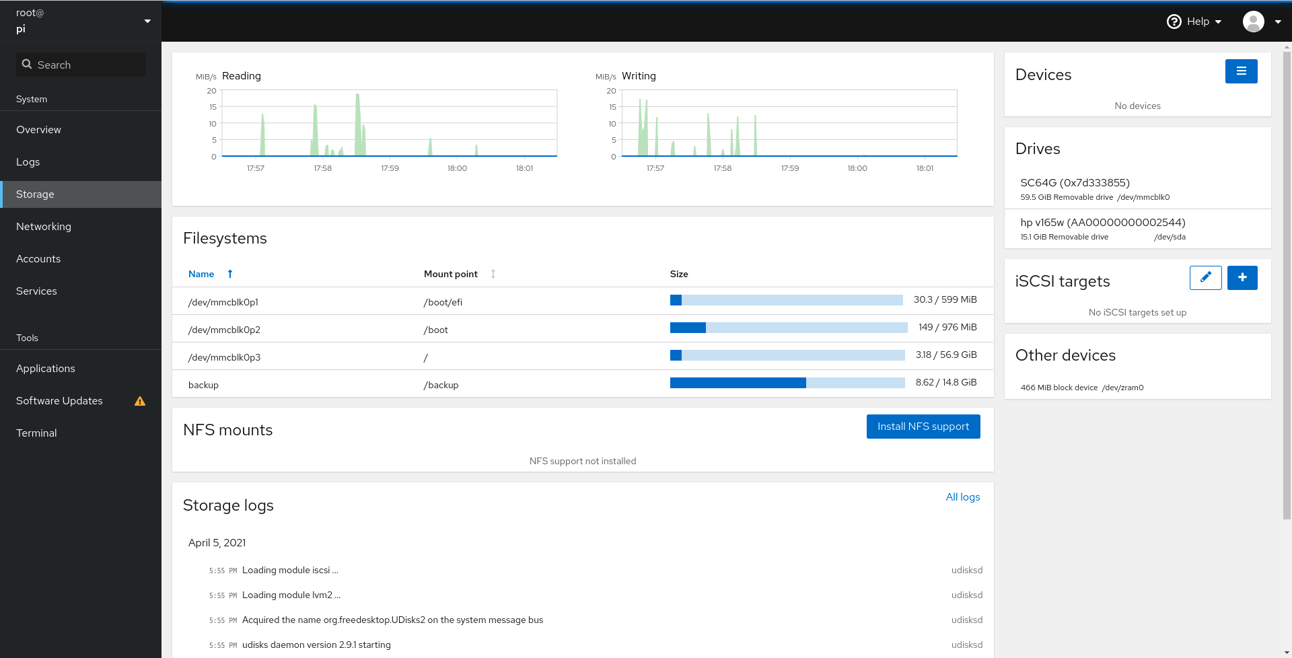1292x658 pixels.
Task: Click the Software Updates warning icon
Action: (140, 401)
